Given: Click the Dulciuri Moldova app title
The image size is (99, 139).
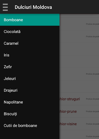Looking at the screenshot, I should coord(33,7).
